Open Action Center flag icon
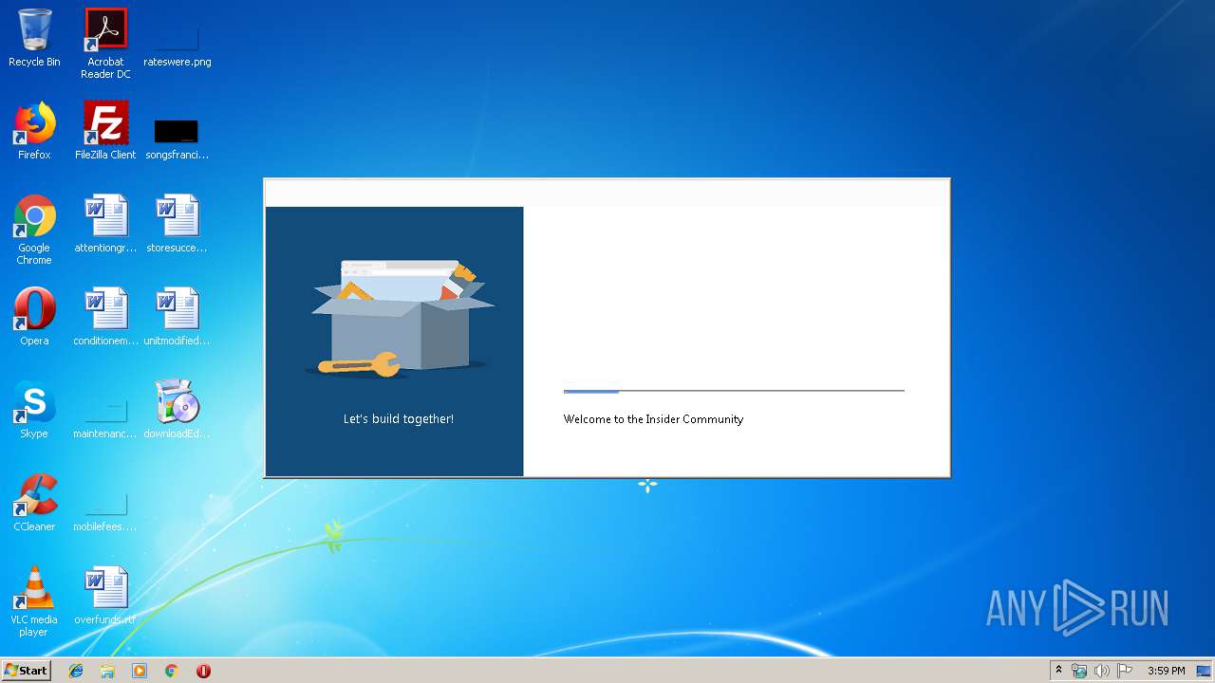The width and height of the screenshot is (1215, 683). point(1125,671)
